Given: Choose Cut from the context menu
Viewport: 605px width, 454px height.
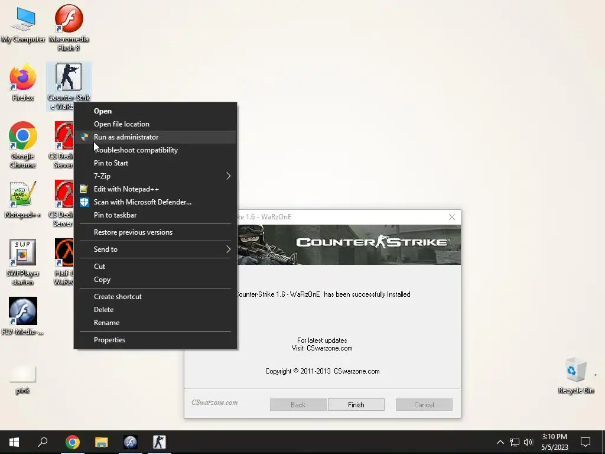Looking at the screenshot, I should (x=155, y=267).
